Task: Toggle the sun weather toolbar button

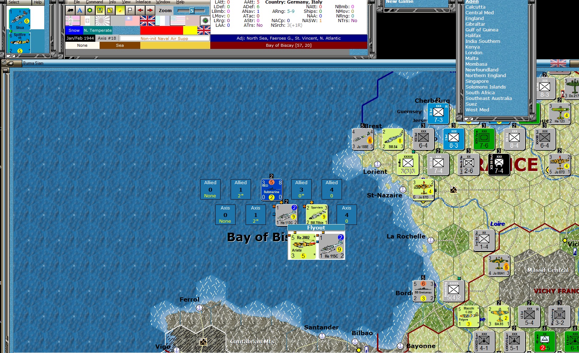Action: click(x=120, y=10)
